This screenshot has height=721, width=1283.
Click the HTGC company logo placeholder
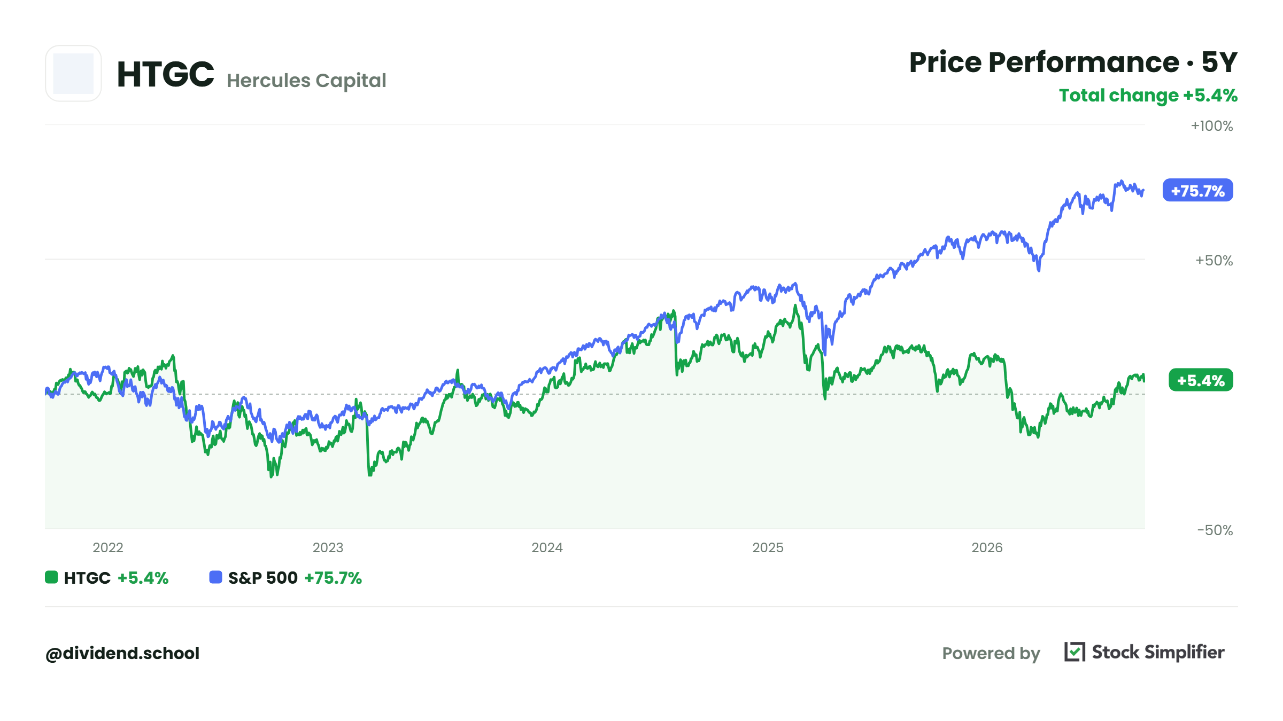(x=73, y=73)
